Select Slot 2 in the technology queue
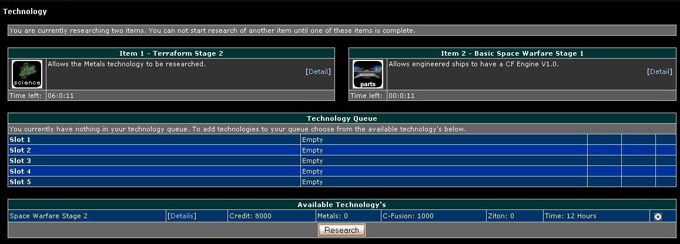 pyautogui.click(x=20, y=150)
